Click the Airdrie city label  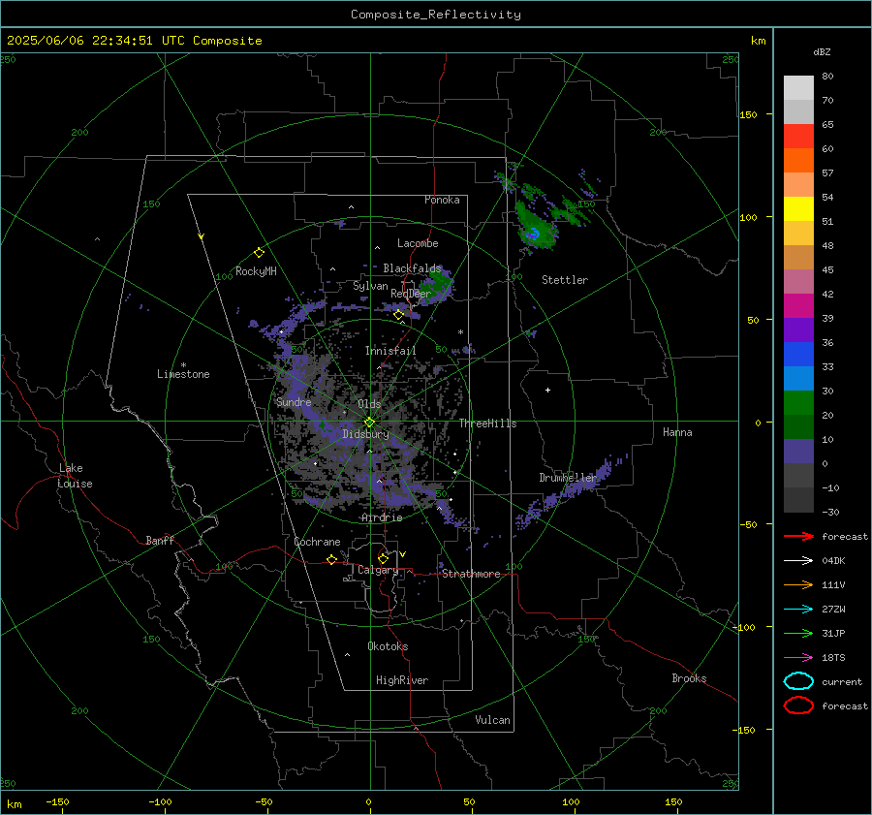point(382,517)
